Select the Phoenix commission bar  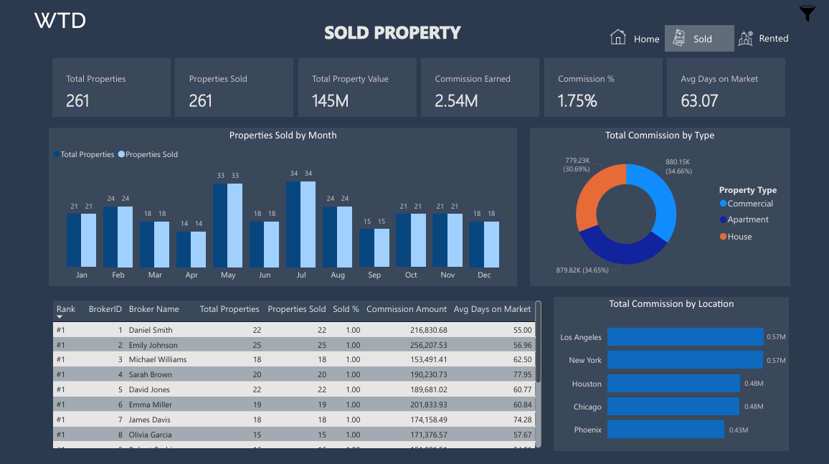tap(665, 429)
